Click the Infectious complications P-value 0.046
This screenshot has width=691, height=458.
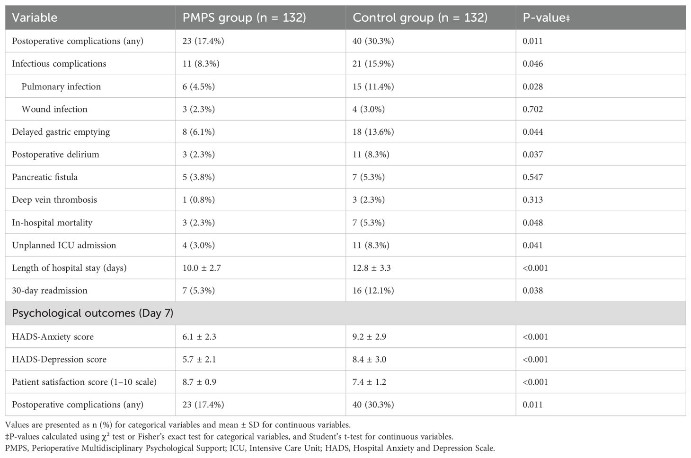533,64
